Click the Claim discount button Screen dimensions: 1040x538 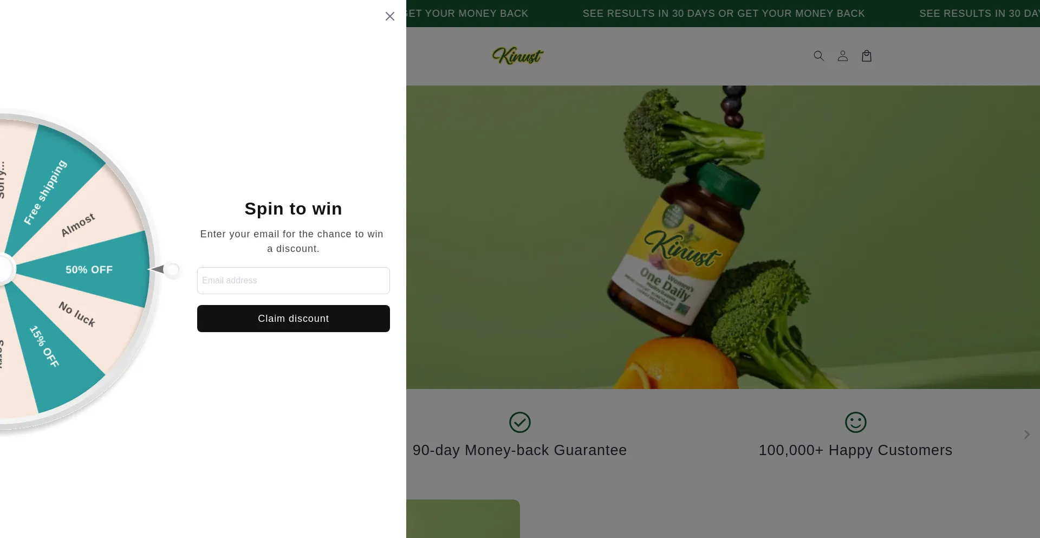tap(294, 319)
